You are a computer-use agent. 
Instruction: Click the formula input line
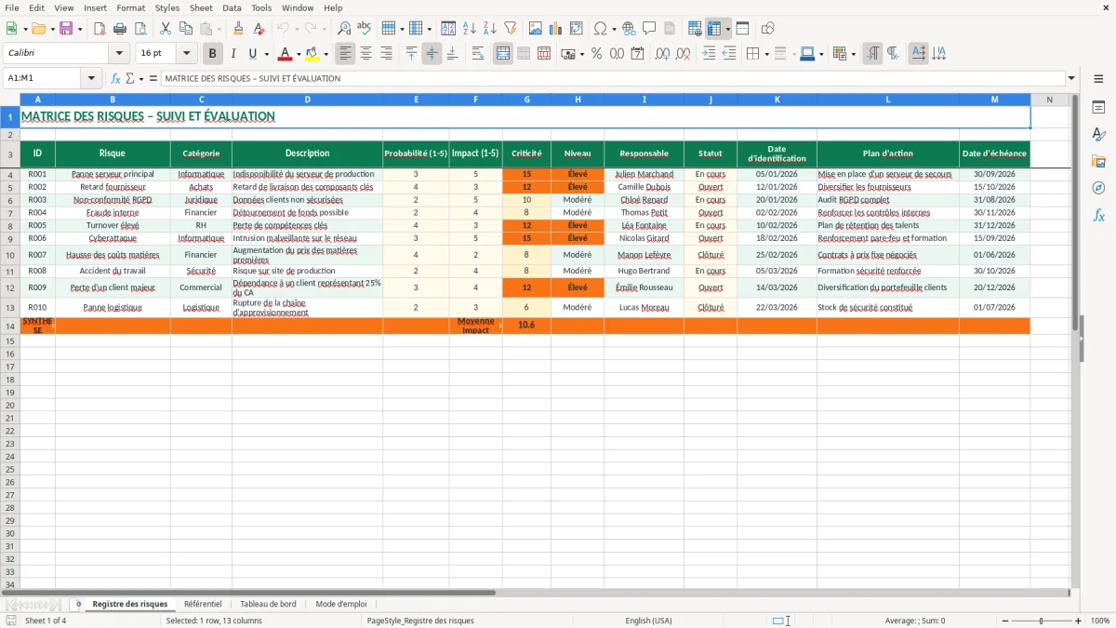point(612,78)
